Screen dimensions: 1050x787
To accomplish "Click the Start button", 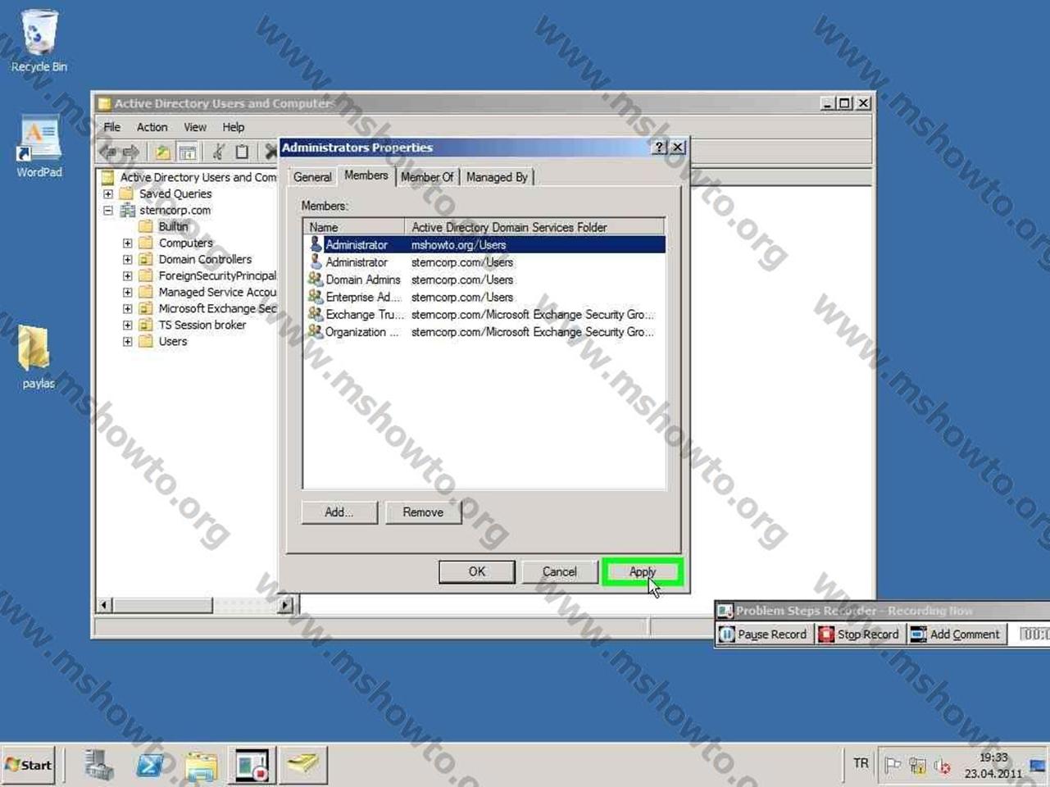I will point(29,766).
